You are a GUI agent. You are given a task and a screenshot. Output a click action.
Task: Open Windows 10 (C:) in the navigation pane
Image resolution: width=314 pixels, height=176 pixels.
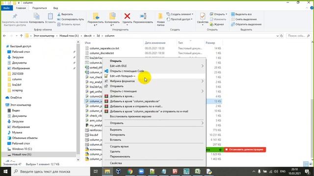point(22,149)
